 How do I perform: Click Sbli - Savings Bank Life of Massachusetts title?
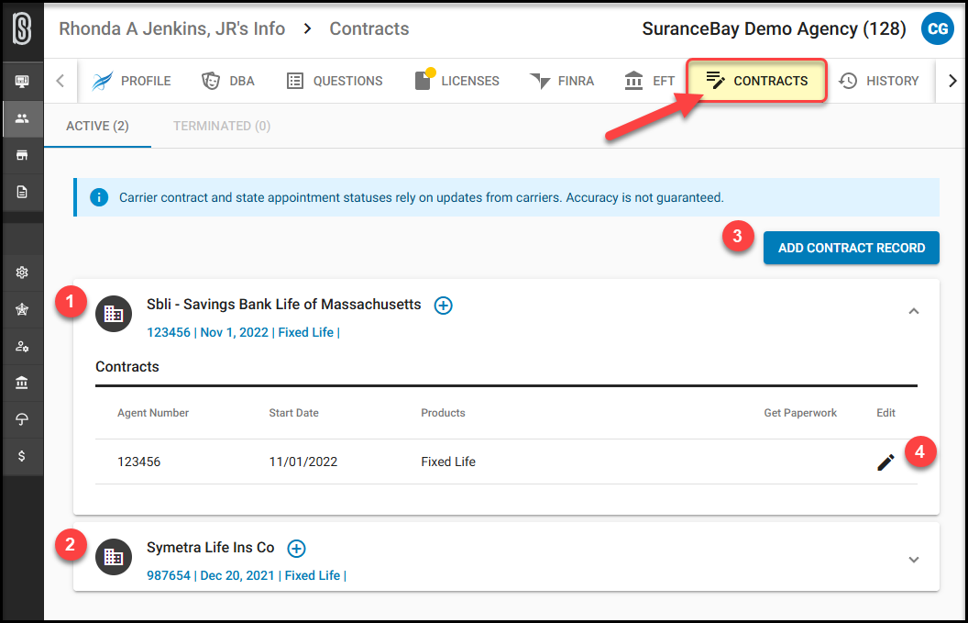coord(284,305)
